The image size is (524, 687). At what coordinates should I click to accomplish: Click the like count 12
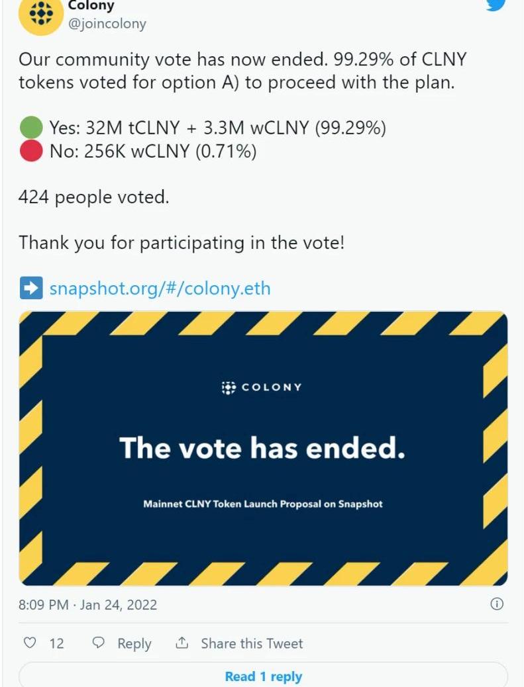[56, 643]
